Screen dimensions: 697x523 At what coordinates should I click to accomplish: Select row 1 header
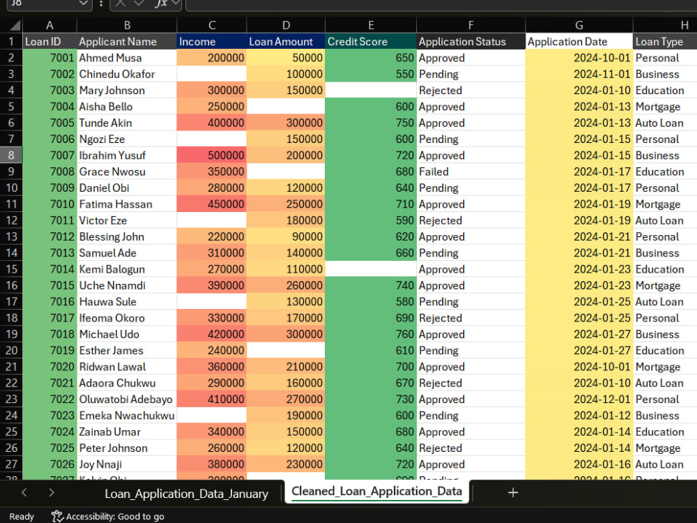[11, 42]
